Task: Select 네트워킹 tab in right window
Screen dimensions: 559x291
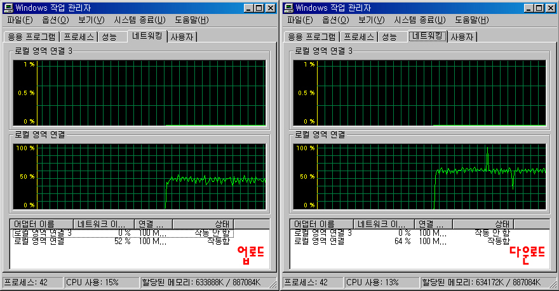Action: pos(427,36)
